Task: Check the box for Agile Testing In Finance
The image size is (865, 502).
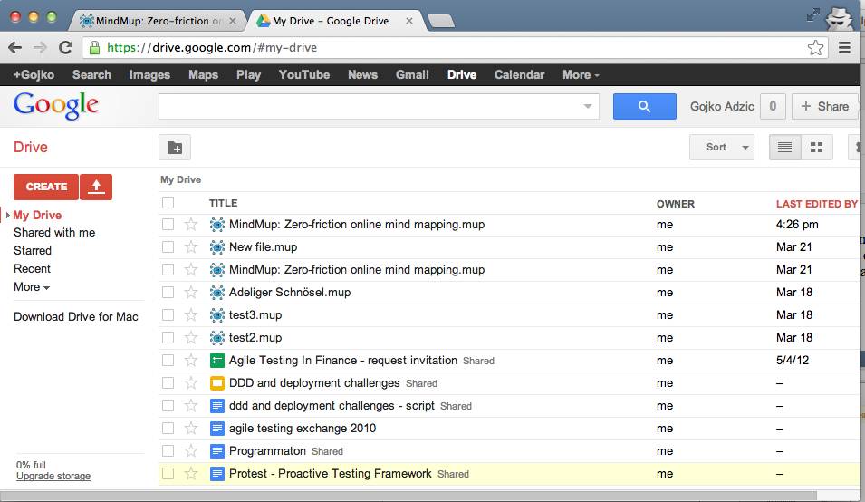Action: click(x=168, y=361)
